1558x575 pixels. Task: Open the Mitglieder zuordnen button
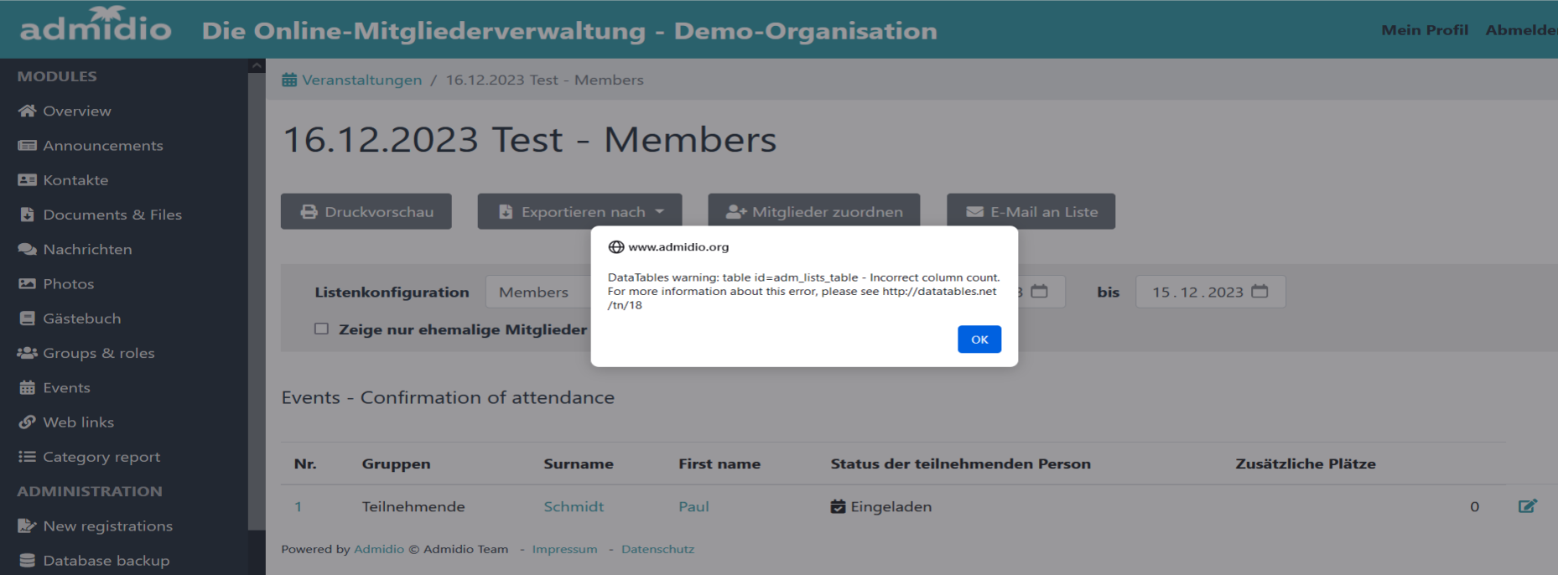pos(813,212)
